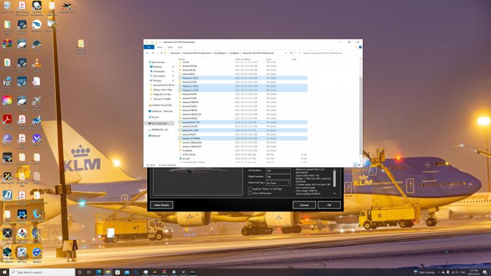Select the One Touch drive

[x=158, y=123]
